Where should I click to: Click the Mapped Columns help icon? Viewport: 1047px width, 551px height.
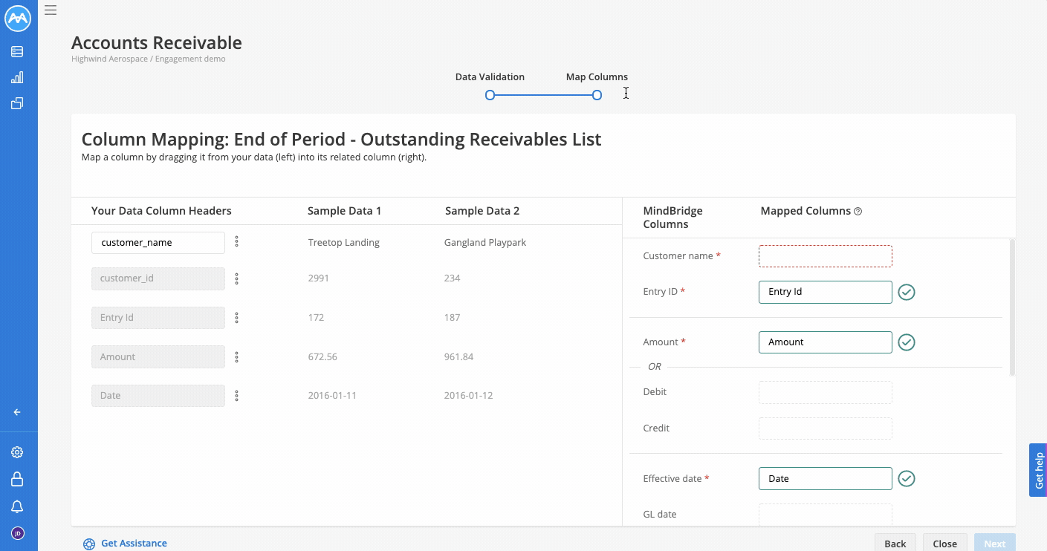[858, 210]
